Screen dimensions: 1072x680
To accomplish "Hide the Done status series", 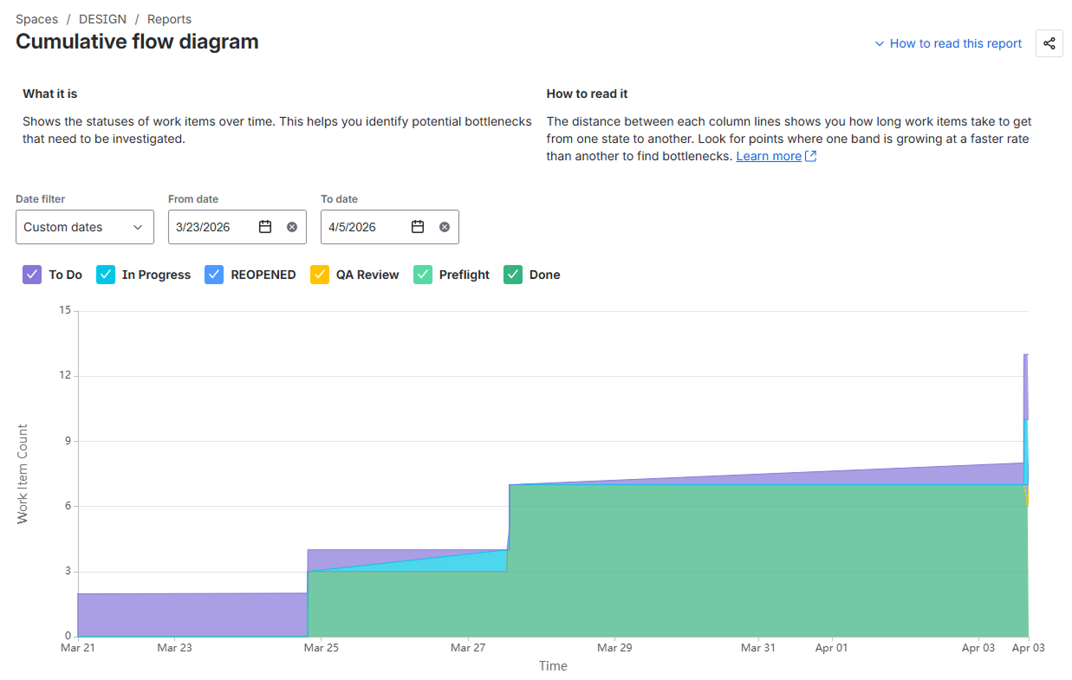I will 513,275.
